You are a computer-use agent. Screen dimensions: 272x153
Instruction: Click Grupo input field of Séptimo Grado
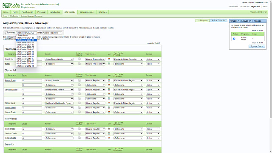[x=32, y=133]
